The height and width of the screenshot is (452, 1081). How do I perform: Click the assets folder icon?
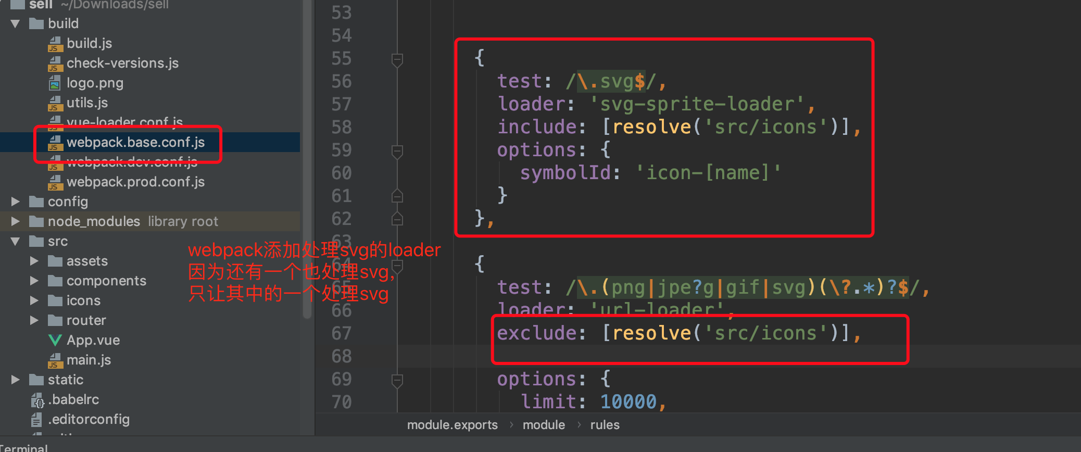(55, 261)
